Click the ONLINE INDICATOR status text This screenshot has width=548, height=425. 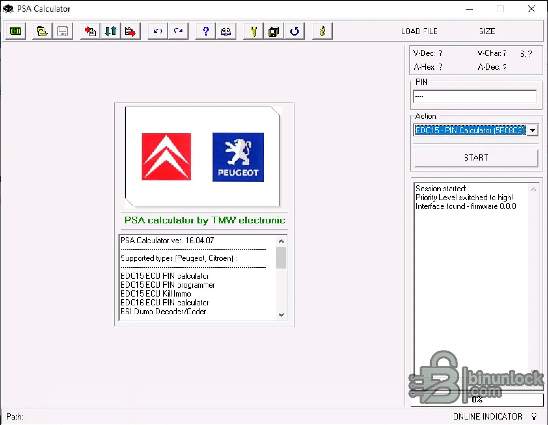coord(488,417)
